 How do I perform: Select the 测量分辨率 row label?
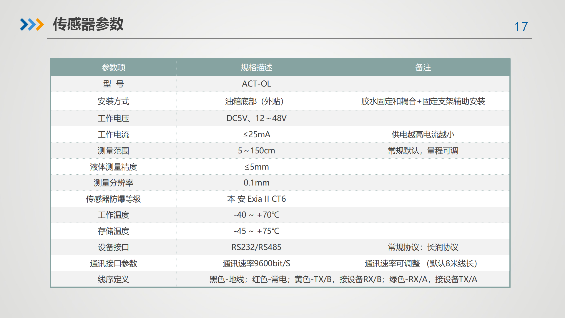click(x=114, y=183)
